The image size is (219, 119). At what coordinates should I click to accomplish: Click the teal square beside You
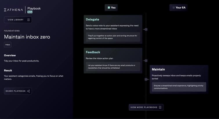109,8
